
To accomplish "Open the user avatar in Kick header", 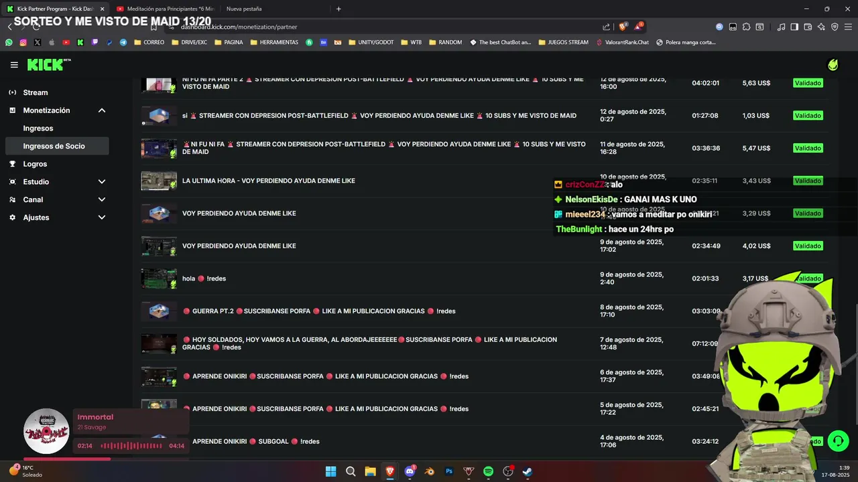I will 833,65.
